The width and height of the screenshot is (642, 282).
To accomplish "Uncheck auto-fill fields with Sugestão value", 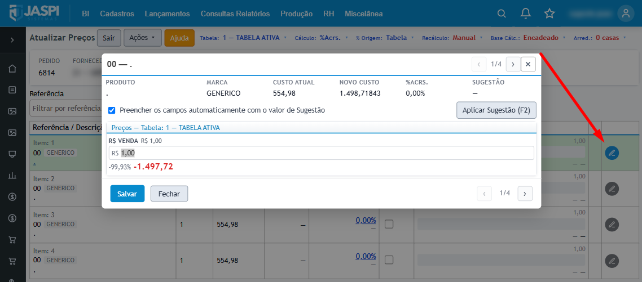I will [x=112, y=110].
